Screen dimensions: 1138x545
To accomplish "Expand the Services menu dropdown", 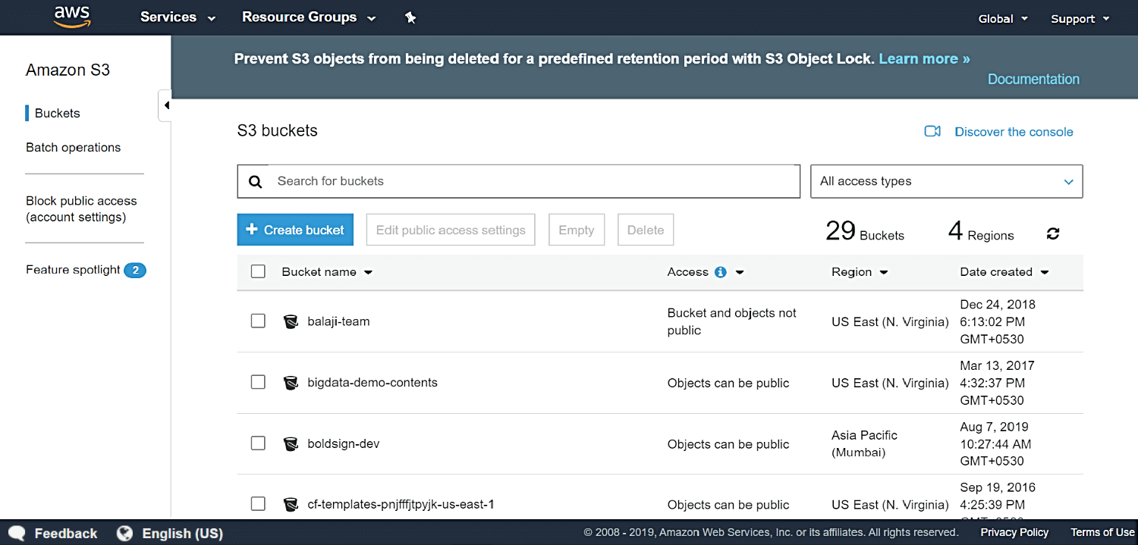I will pos(178,17).
